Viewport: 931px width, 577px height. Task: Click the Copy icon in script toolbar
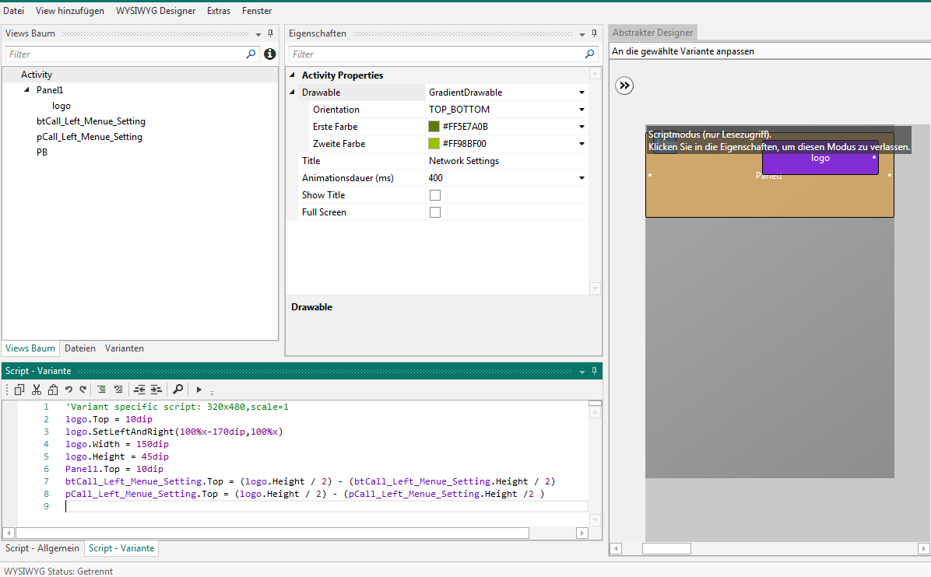point(19,390)
